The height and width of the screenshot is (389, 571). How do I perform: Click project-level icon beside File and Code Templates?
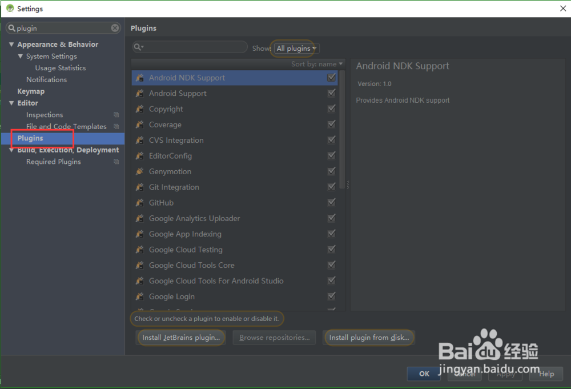coord(116,126)
